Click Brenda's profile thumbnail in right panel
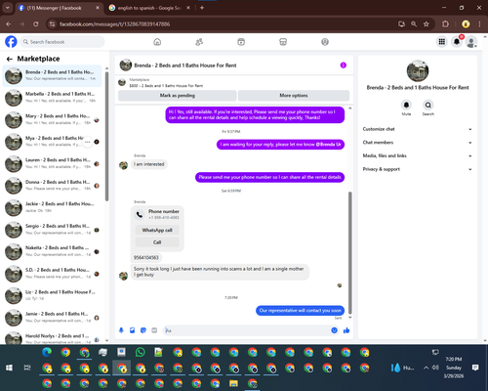Screen dimensions: 488x391 [418, 70]
